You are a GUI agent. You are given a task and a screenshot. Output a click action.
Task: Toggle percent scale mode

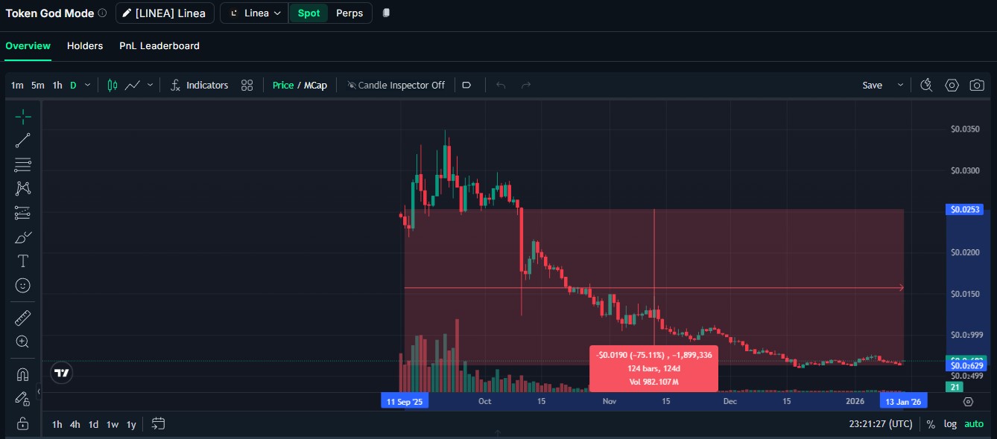coord(931,425)
